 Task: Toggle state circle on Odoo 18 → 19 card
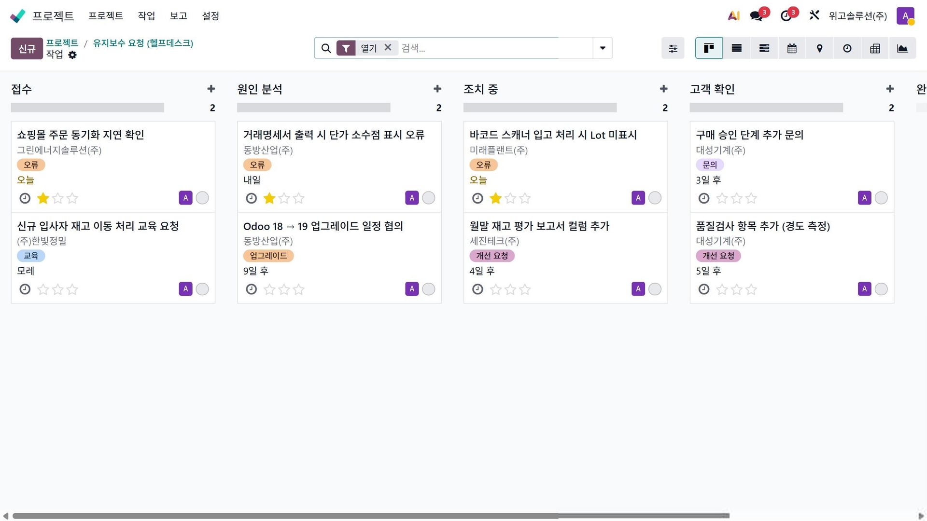pyautogui.click(x=428, y=289)
